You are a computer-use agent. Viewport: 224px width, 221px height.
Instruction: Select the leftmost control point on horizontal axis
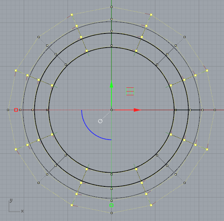point(8,110)
